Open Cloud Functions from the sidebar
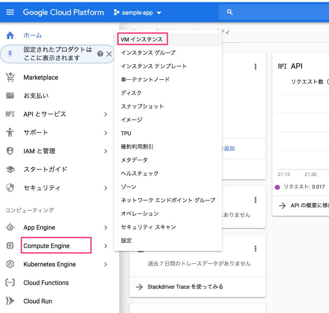The width and height of the screenshot is (329, 313). tap(46, 283)
